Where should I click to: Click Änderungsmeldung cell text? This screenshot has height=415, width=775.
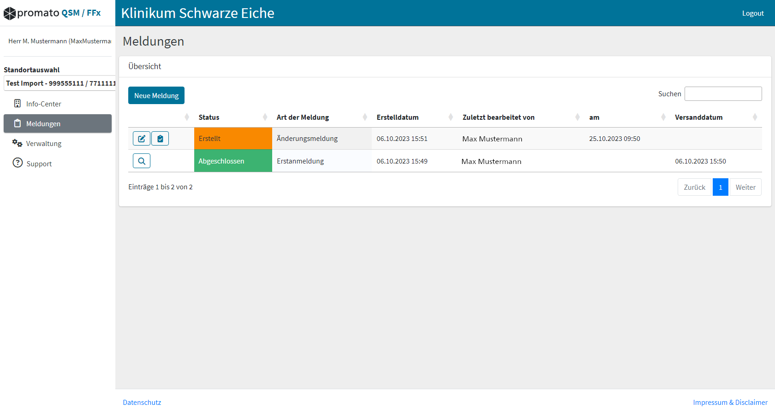[307, 138]
